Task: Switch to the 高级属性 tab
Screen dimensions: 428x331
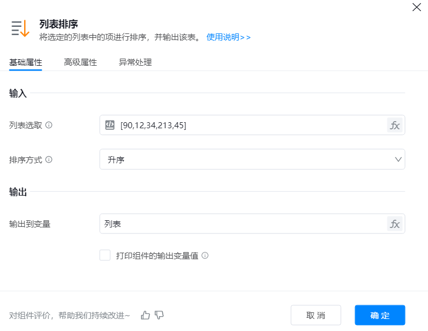Action: pyautogui.click(x=81, y=62)
